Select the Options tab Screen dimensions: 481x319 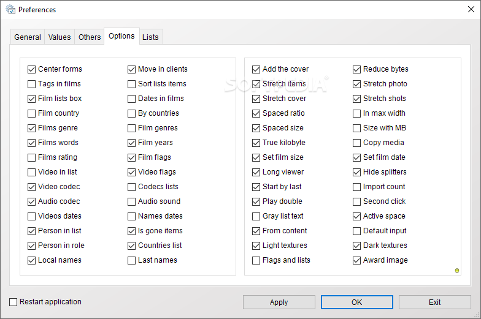click(x=121, y=36)
